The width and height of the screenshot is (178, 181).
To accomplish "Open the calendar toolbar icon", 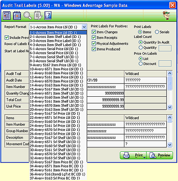I will pyautogui.click(x=17, y=15).
